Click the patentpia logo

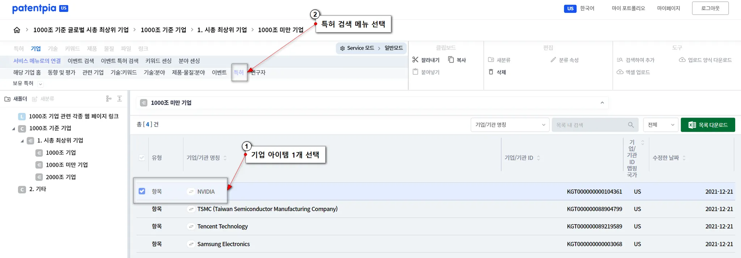pos(40,8)
